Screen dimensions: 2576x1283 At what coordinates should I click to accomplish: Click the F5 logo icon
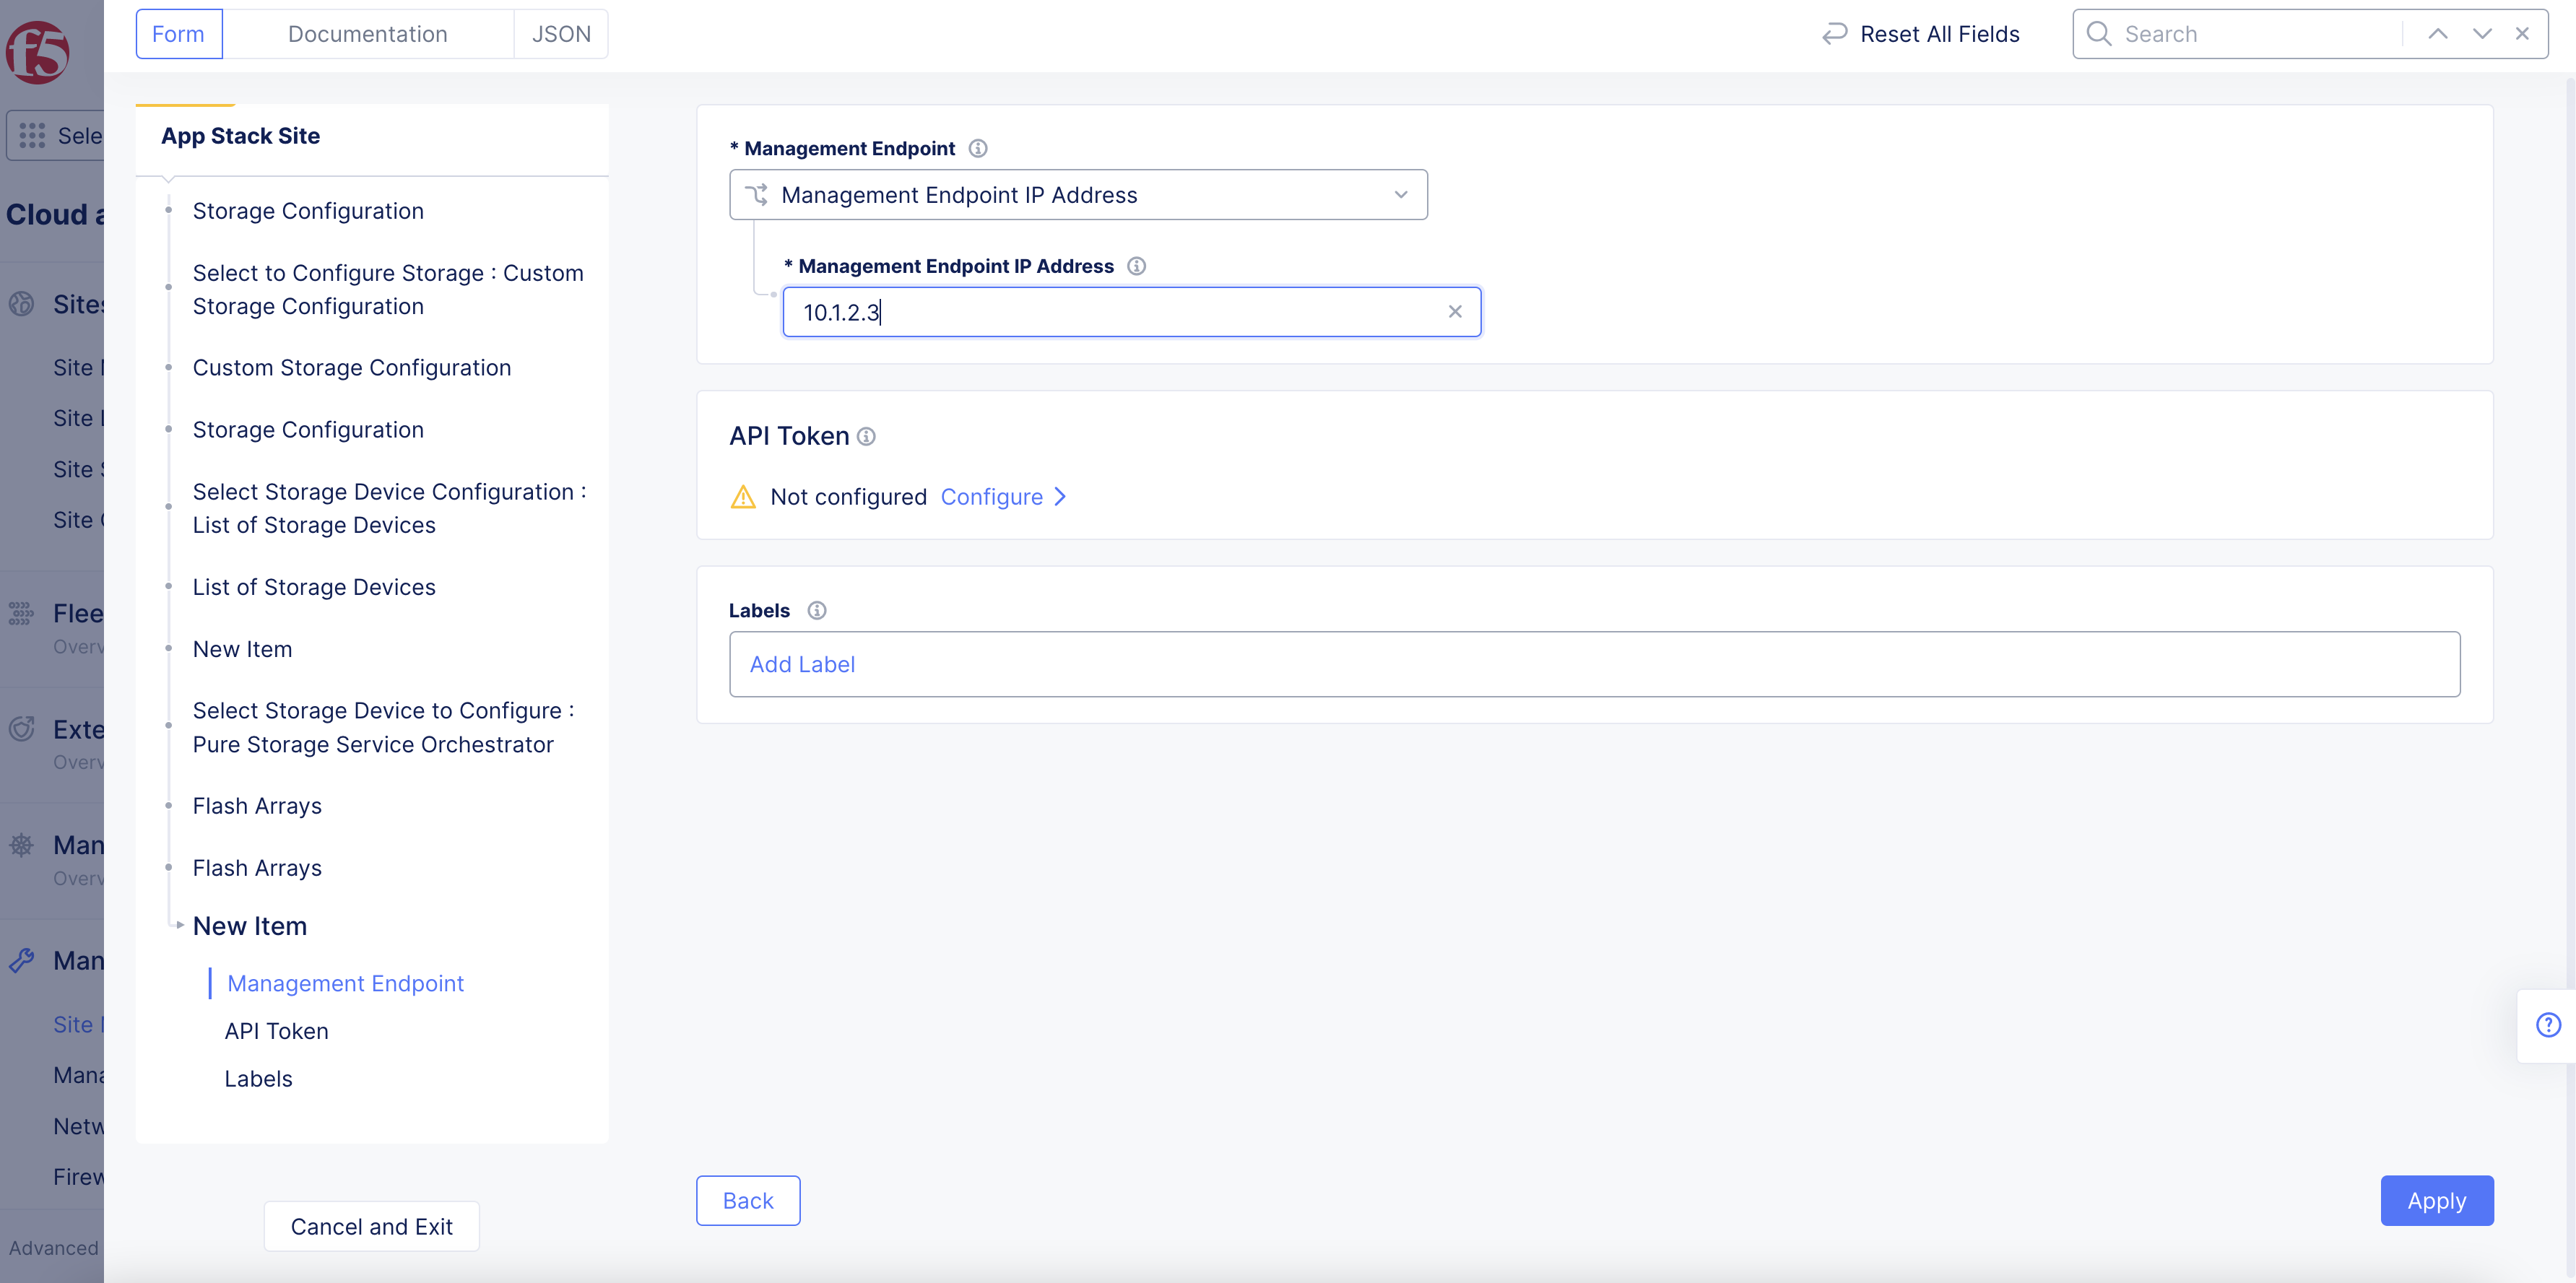click(38, 52)
